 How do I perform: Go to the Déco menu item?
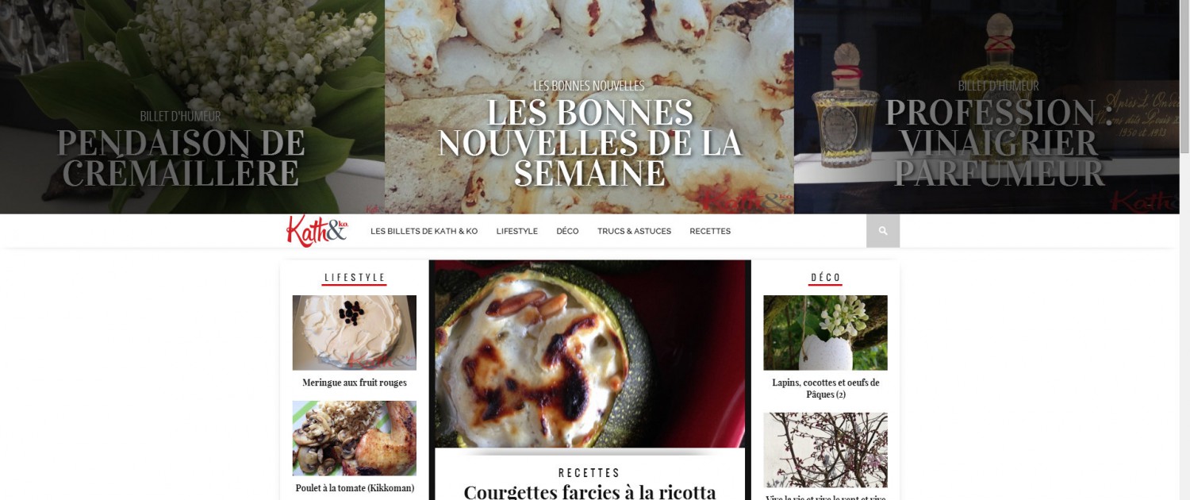(567, 232)
